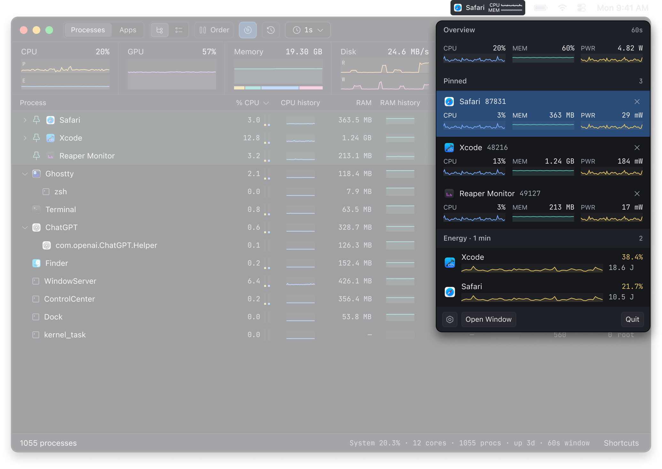Image resolution: width=662 pixels, height=469 pixels.
Task: Sort by RAM column header
Action: pos(364,103)
